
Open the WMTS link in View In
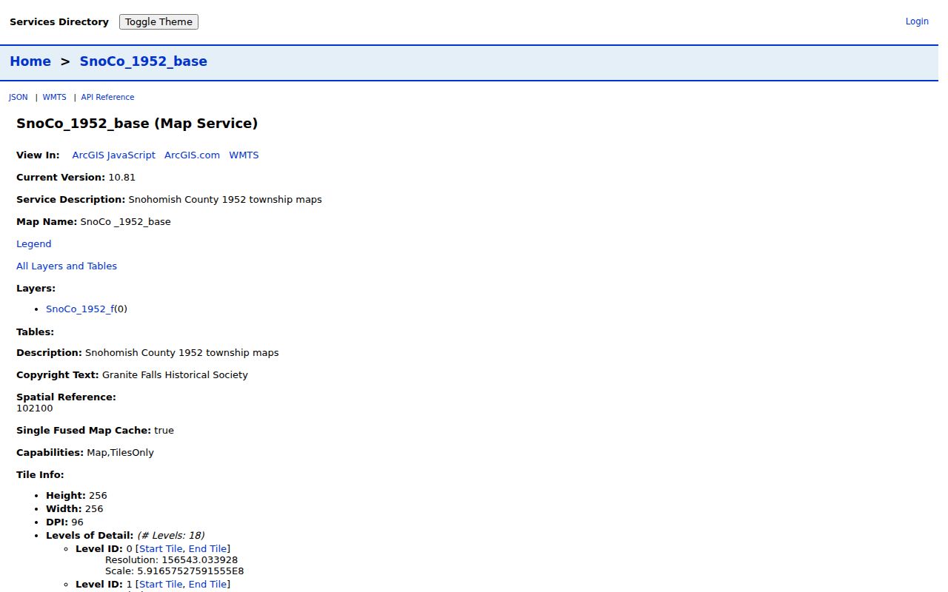click(x=244, y=155)
